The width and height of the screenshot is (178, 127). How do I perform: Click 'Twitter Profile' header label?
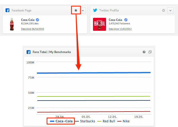(x=109, y=10)
